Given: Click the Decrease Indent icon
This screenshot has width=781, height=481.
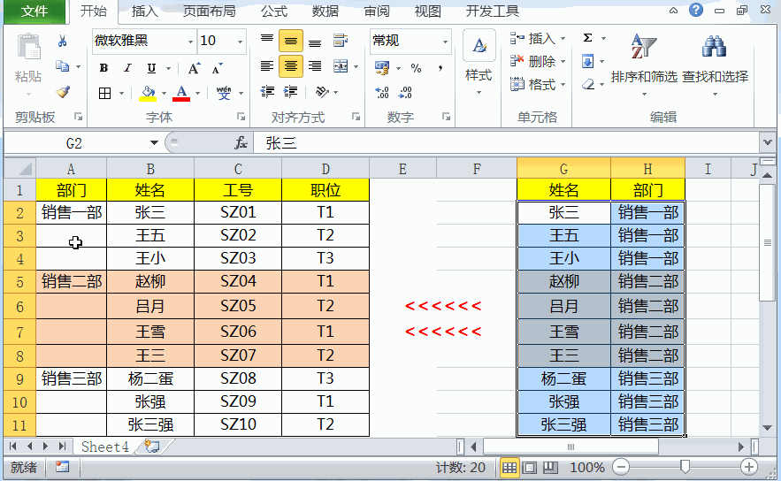Looking at the screenshot, I should coord(267,92).
